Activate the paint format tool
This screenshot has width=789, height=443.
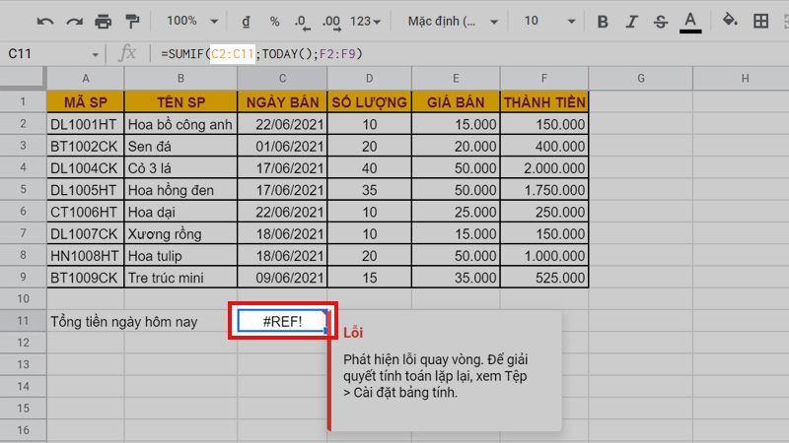coord(132,21)
